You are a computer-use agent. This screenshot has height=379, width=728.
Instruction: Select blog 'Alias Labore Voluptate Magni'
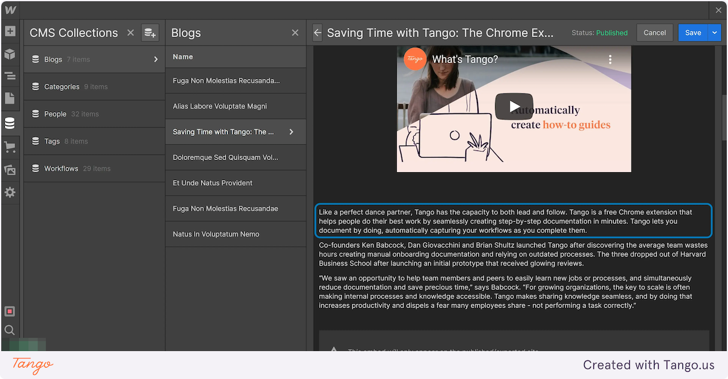(235, 106)
